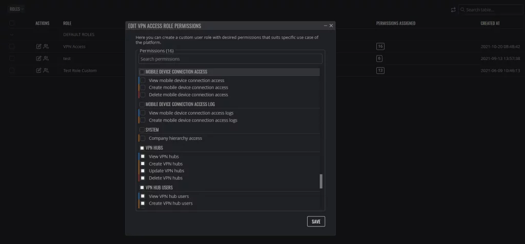Open the users icon for the test role
This screenshot has height=244, width=525.
(46, 58)
